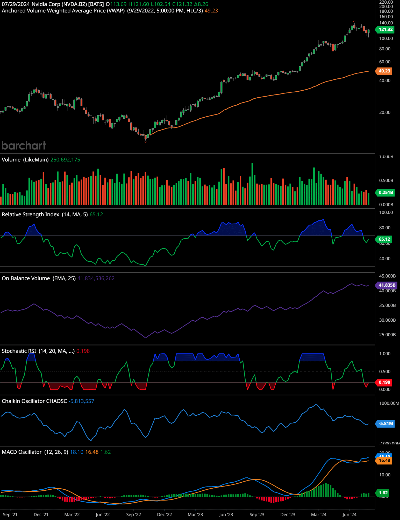Viewport: 400px width, 520px height.
Task: Click the 35.000B OBV axis label
Action: [387, 305]
